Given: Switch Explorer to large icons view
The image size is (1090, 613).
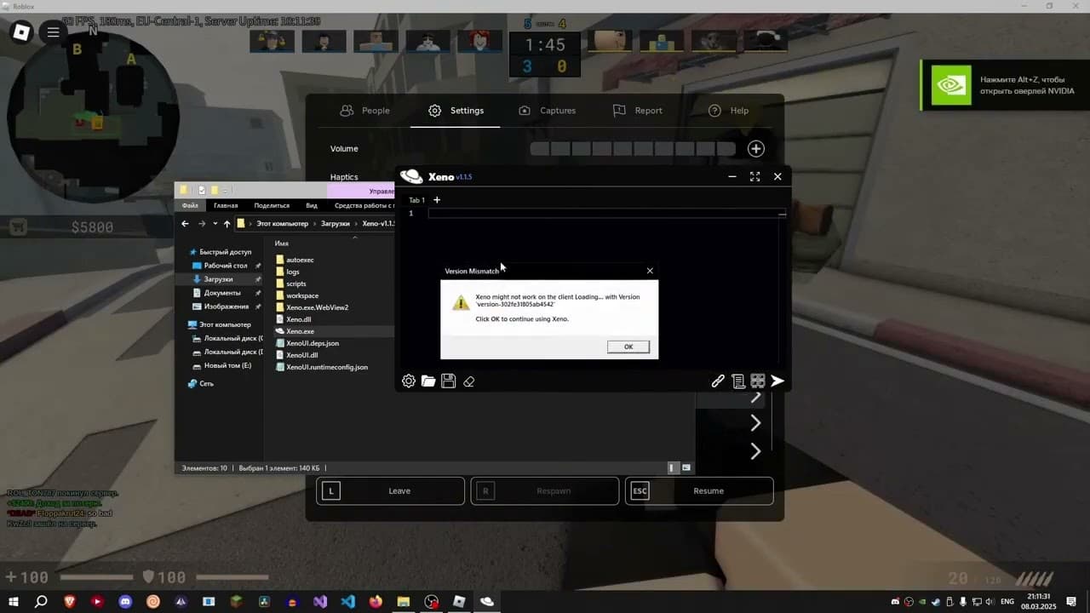Looking at the screenshot, I should [686, 467].
